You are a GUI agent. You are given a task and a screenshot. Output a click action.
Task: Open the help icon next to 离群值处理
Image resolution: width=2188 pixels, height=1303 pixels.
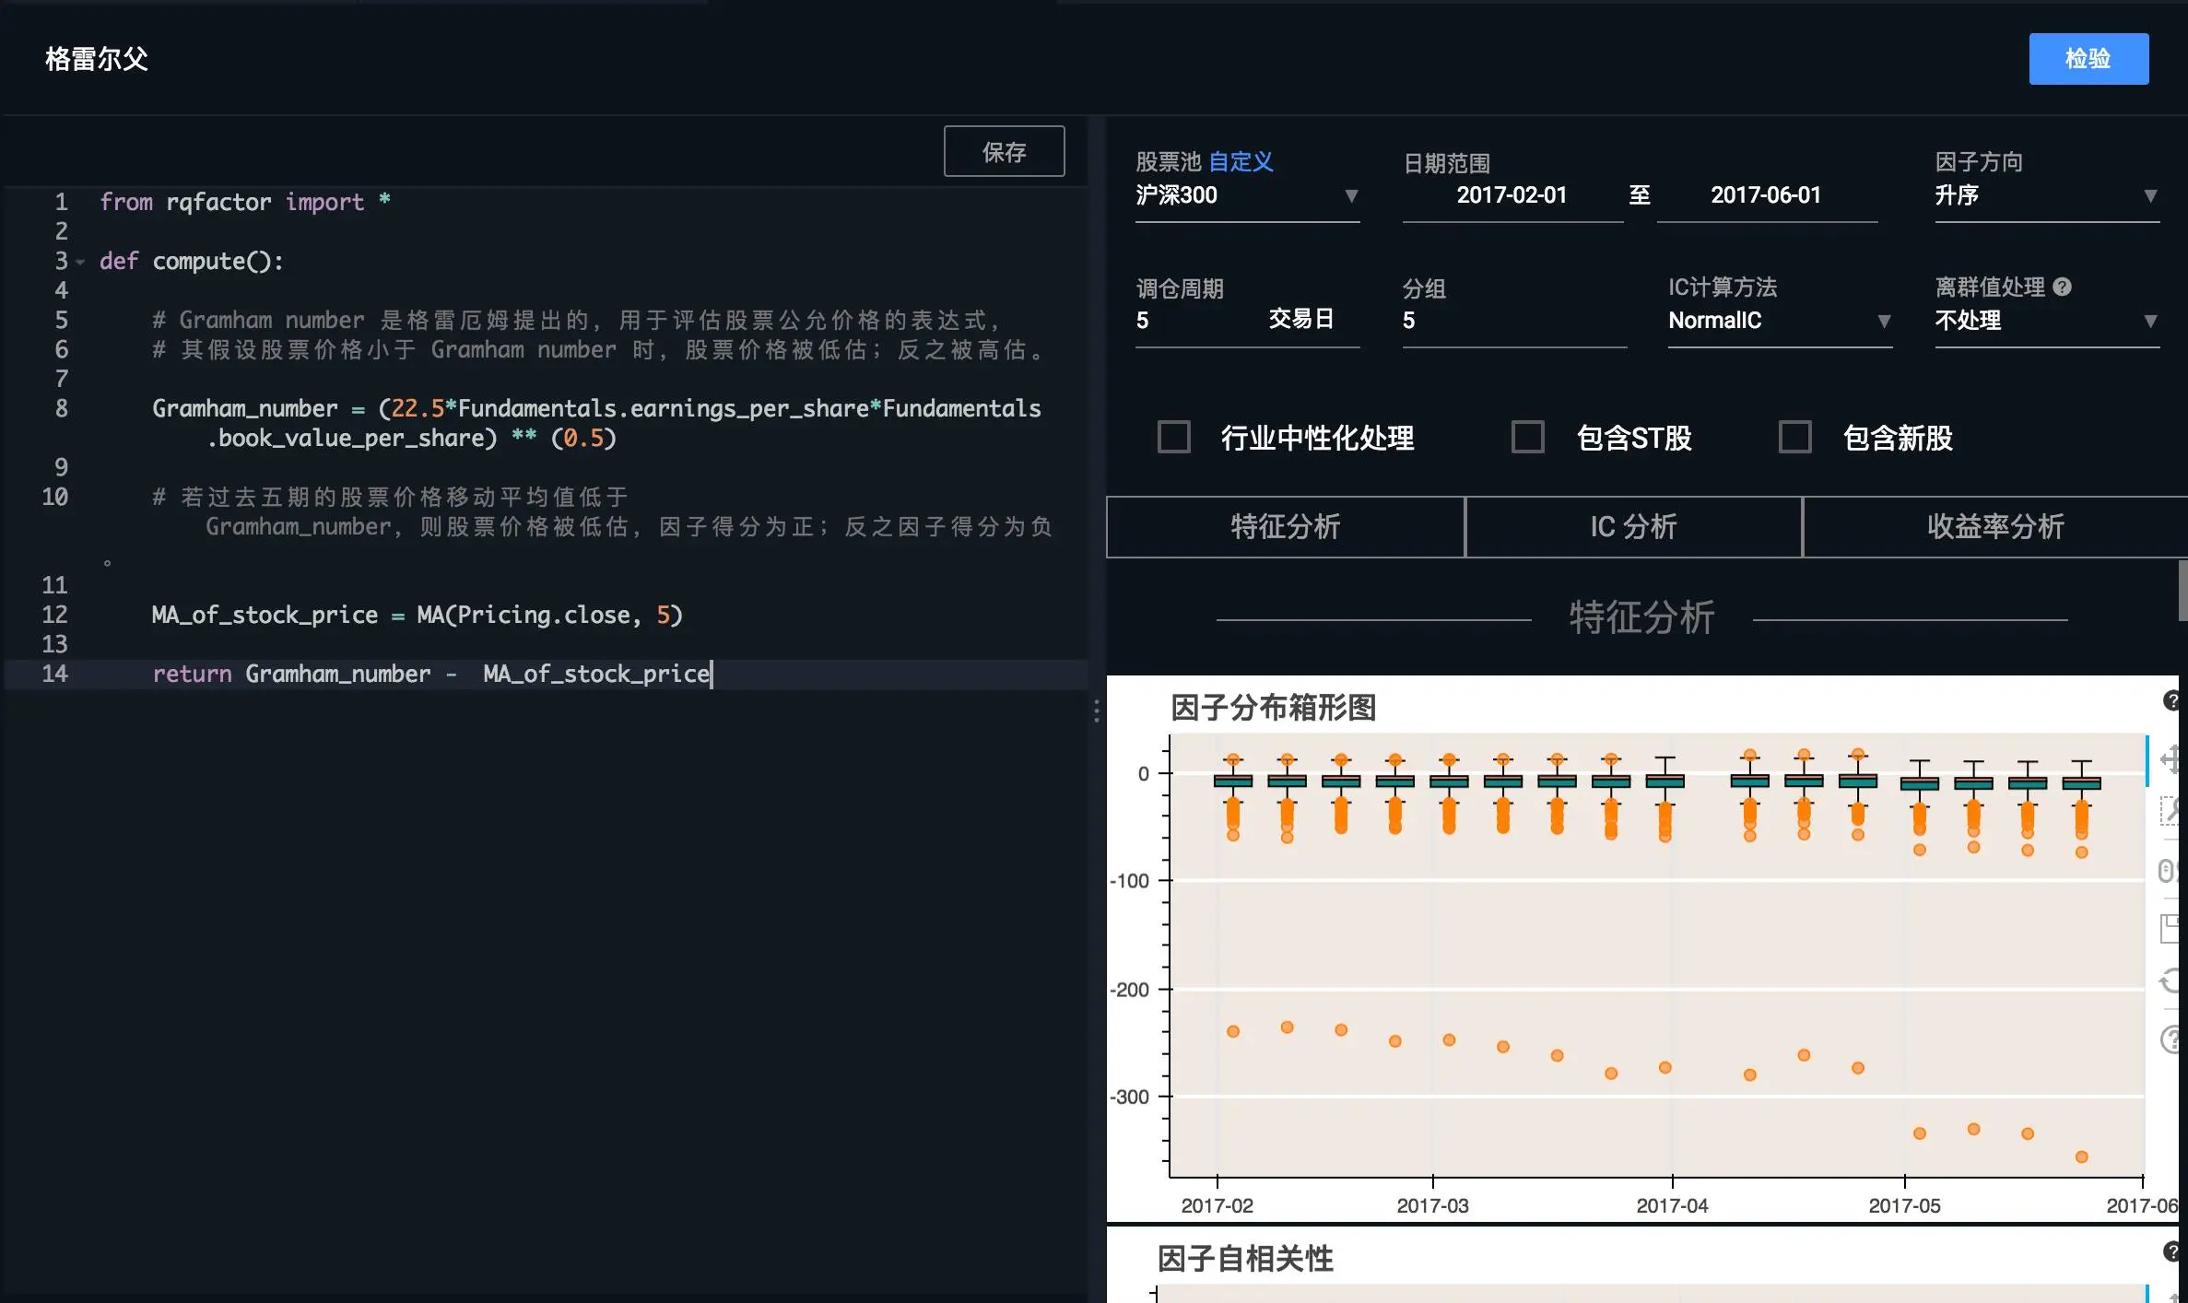pyautogui.click(x=2062, y=288)
